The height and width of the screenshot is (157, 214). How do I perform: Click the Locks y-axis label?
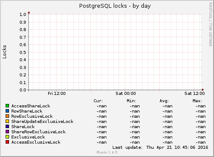pyautogui.click(x=4, y=52)
